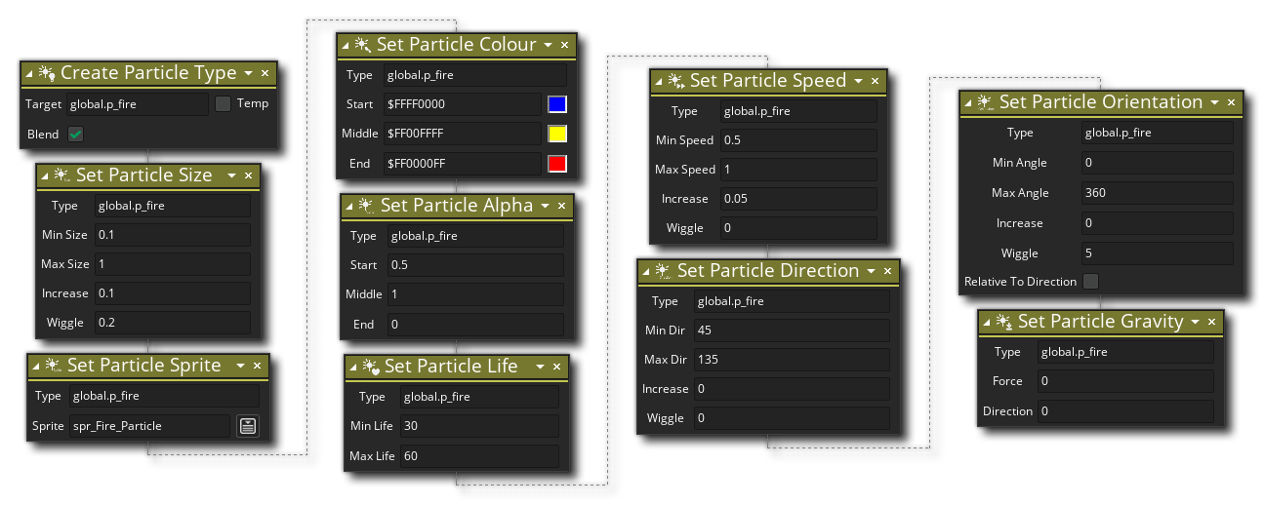This screenshot has width=1264, height=505.
Task: Edit the Min Size field
Action: point(172,235)
